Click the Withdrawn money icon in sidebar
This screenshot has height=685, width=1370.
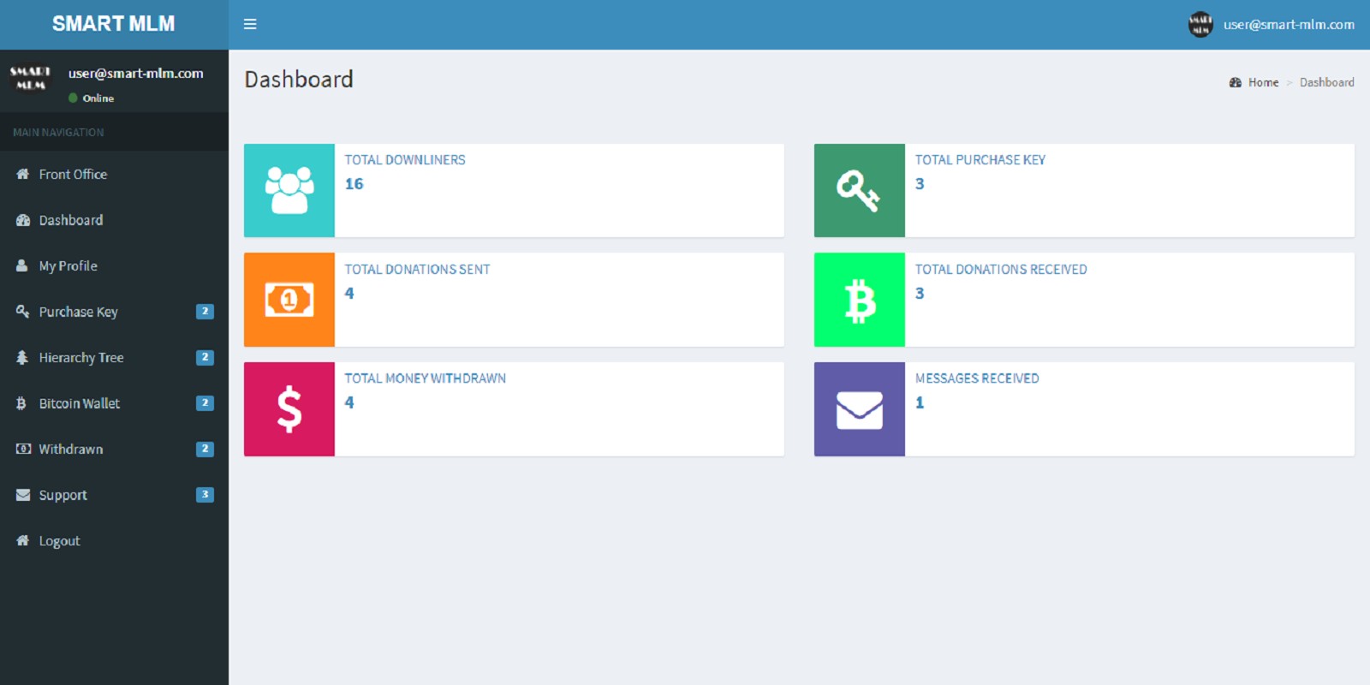pyautogui.click(x=23, y=449)
